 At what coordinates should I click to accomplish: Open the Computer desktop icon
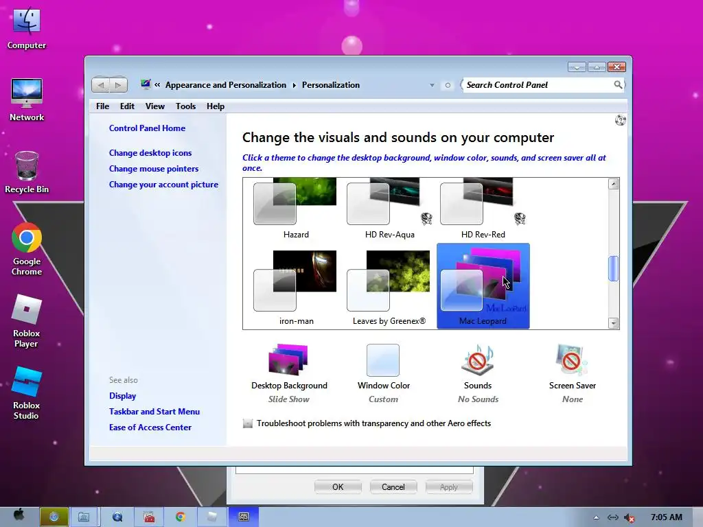coord(27,27)
